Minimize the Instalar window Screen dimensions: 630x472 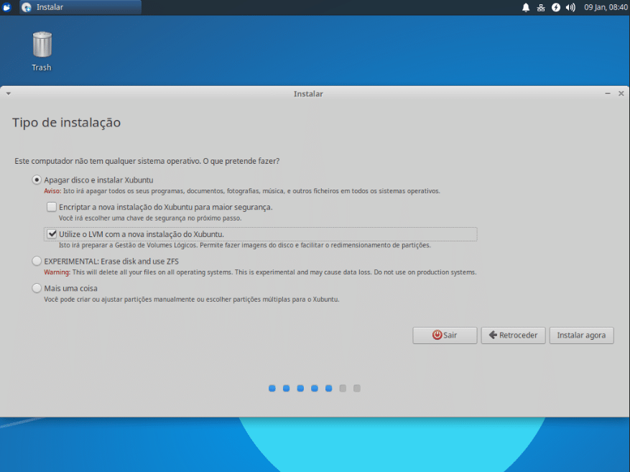pyautogui.click(x=608, y=93)
